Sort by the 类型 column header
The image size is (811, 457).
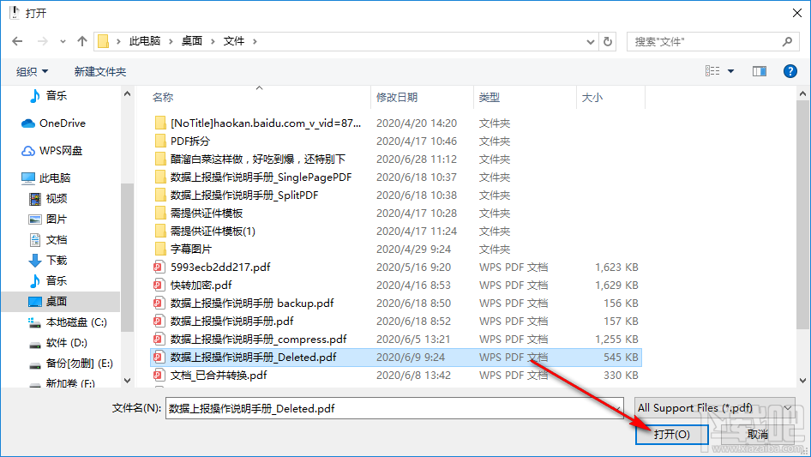pyautogui.click(x=490, y=97)
